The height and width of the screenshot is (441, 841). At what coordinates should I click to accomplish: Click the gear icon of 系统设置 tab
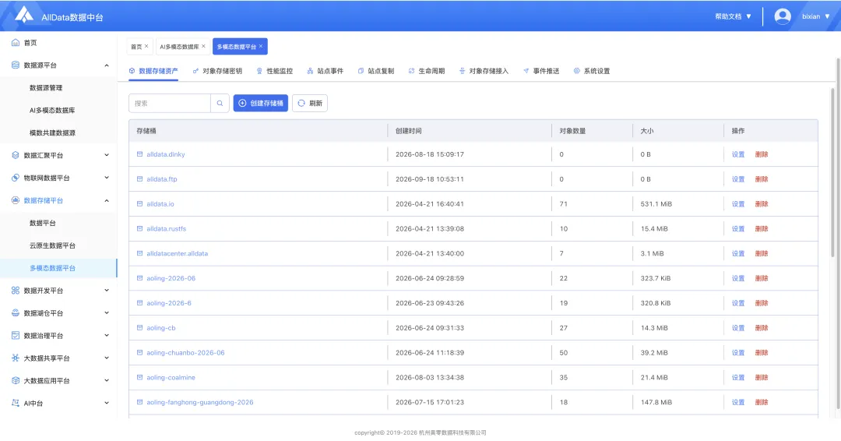coord(576,71)
